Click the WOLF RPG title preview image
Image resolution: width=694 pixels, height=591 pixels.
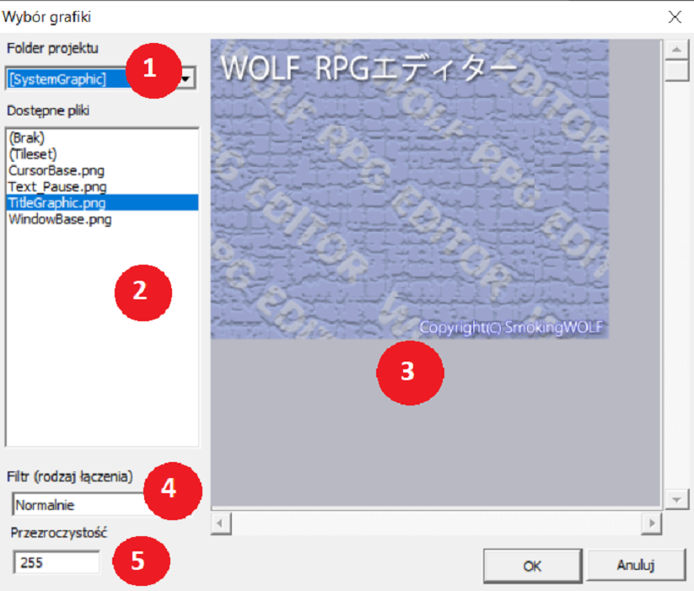tap(409, 190)
